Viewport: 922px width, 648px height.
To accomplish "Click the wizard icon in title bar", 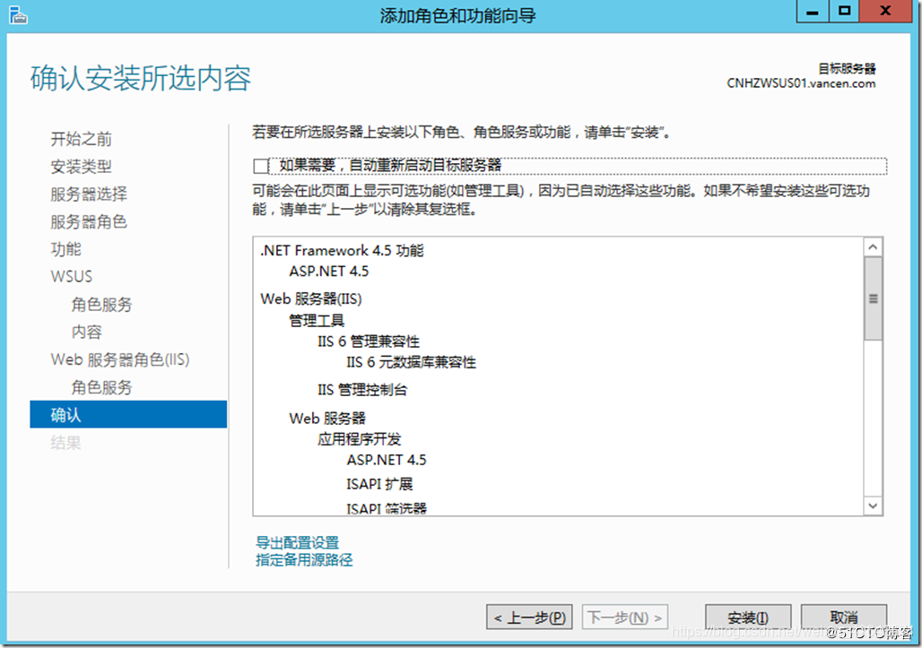I will (18, 14).
